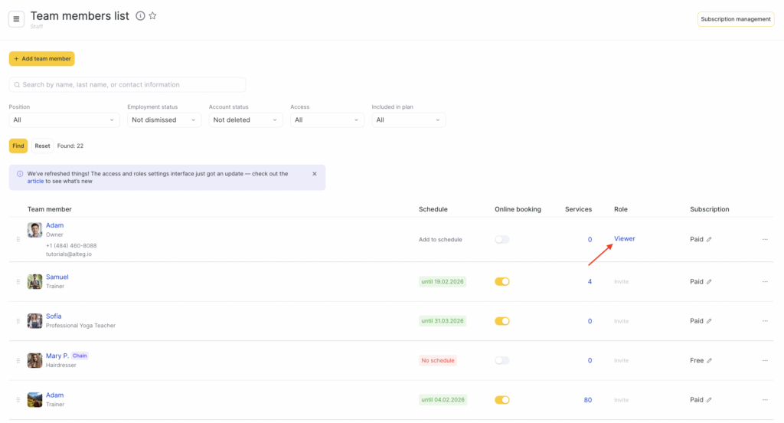784x423 pixels.
Task: Edit owner Adam's Paid subscription pencil
Action: (709, 240)
